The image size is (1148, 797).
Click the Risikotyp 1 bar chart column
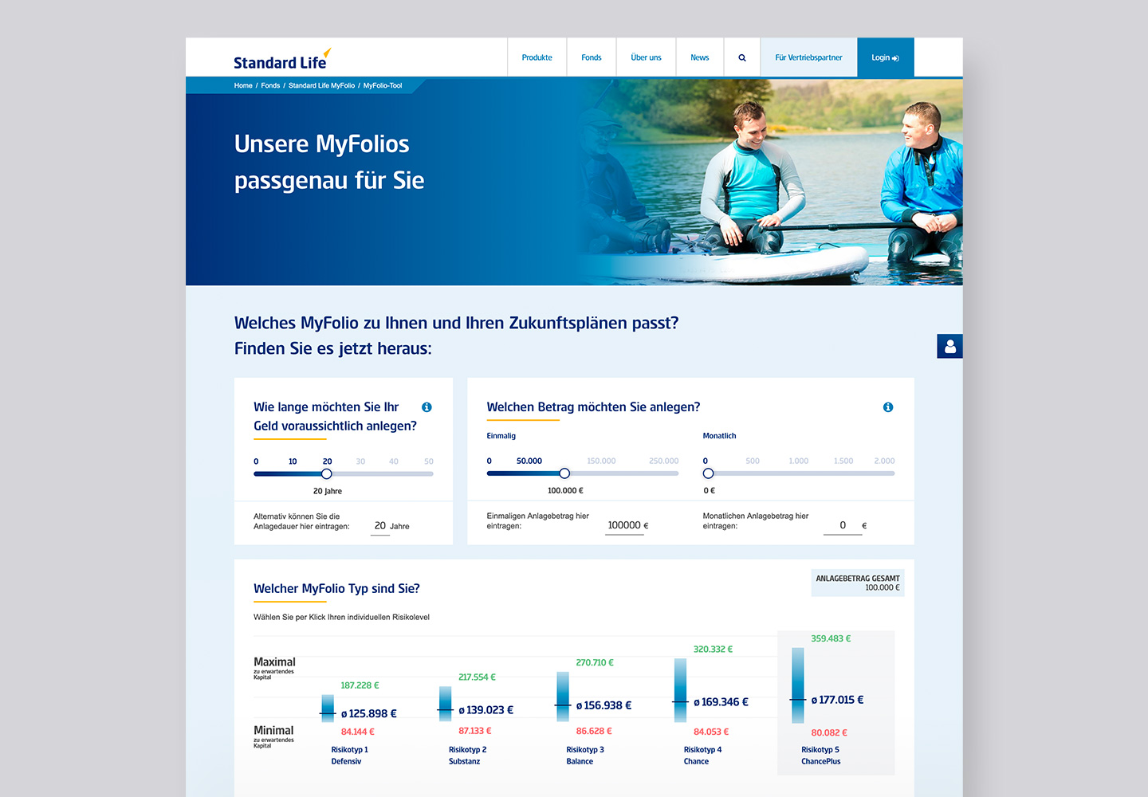pos(328,709)
